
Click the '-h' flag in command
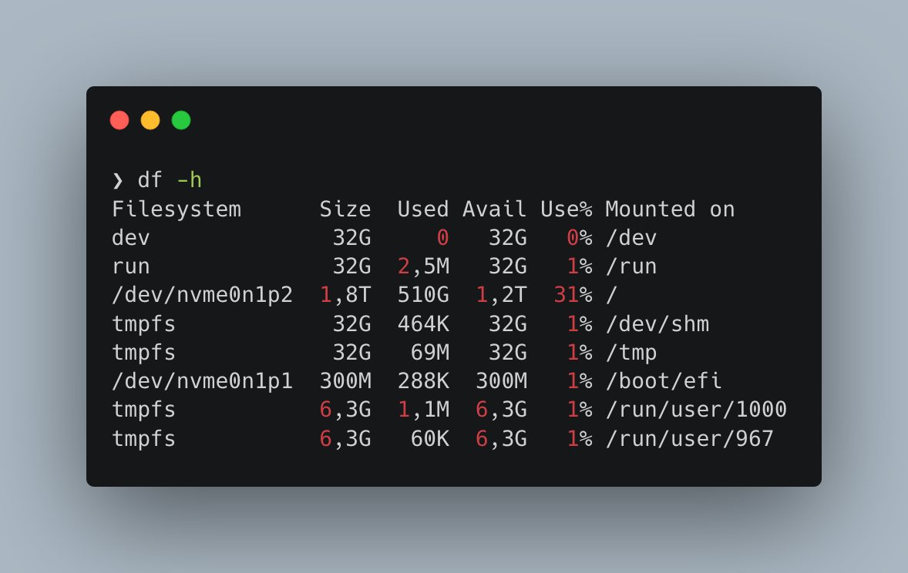point(190,180)
